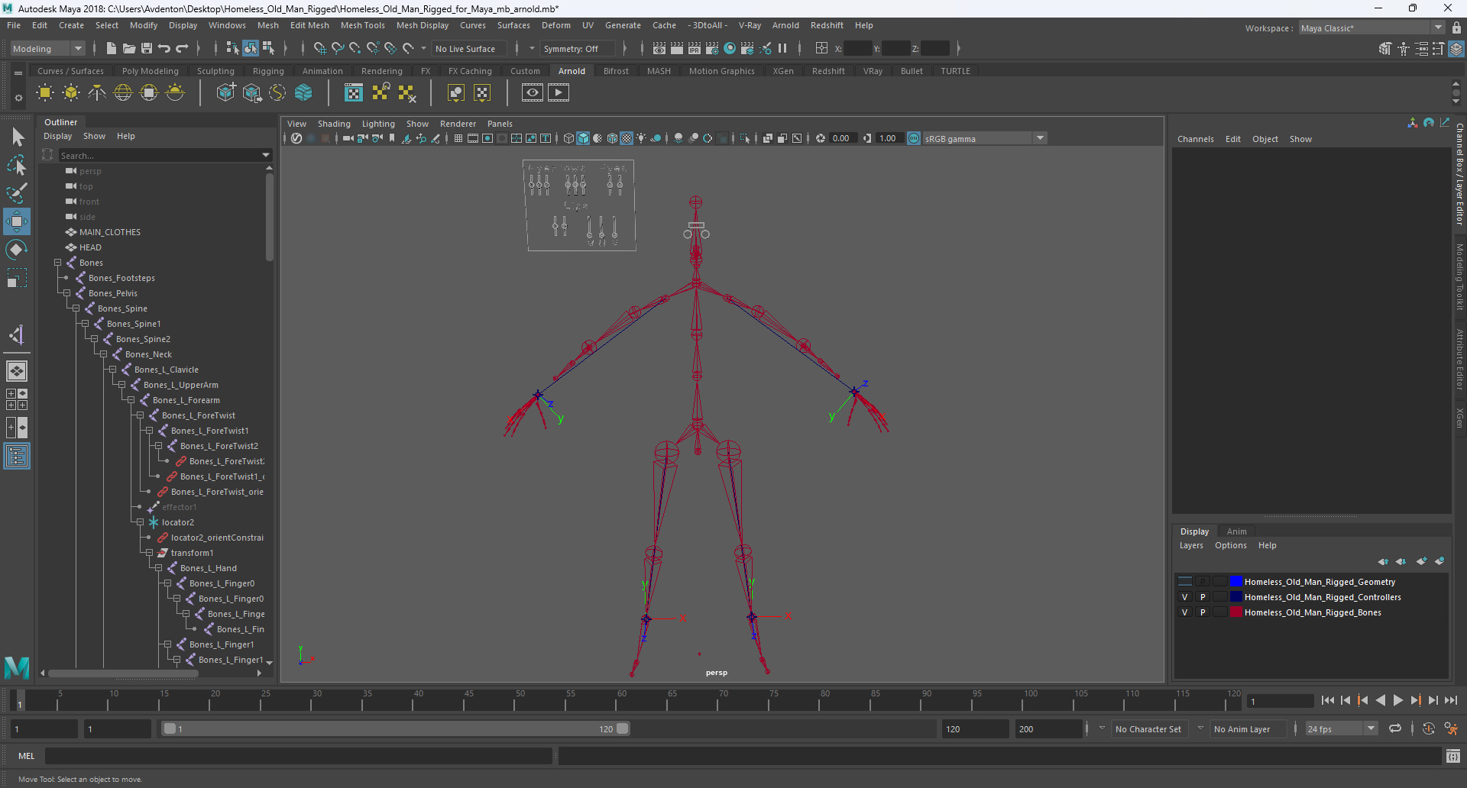Screen dimensions: 1467x788
Task: Activate the Rotate tool
Action: pyautogui.click(x=17, y=250)
